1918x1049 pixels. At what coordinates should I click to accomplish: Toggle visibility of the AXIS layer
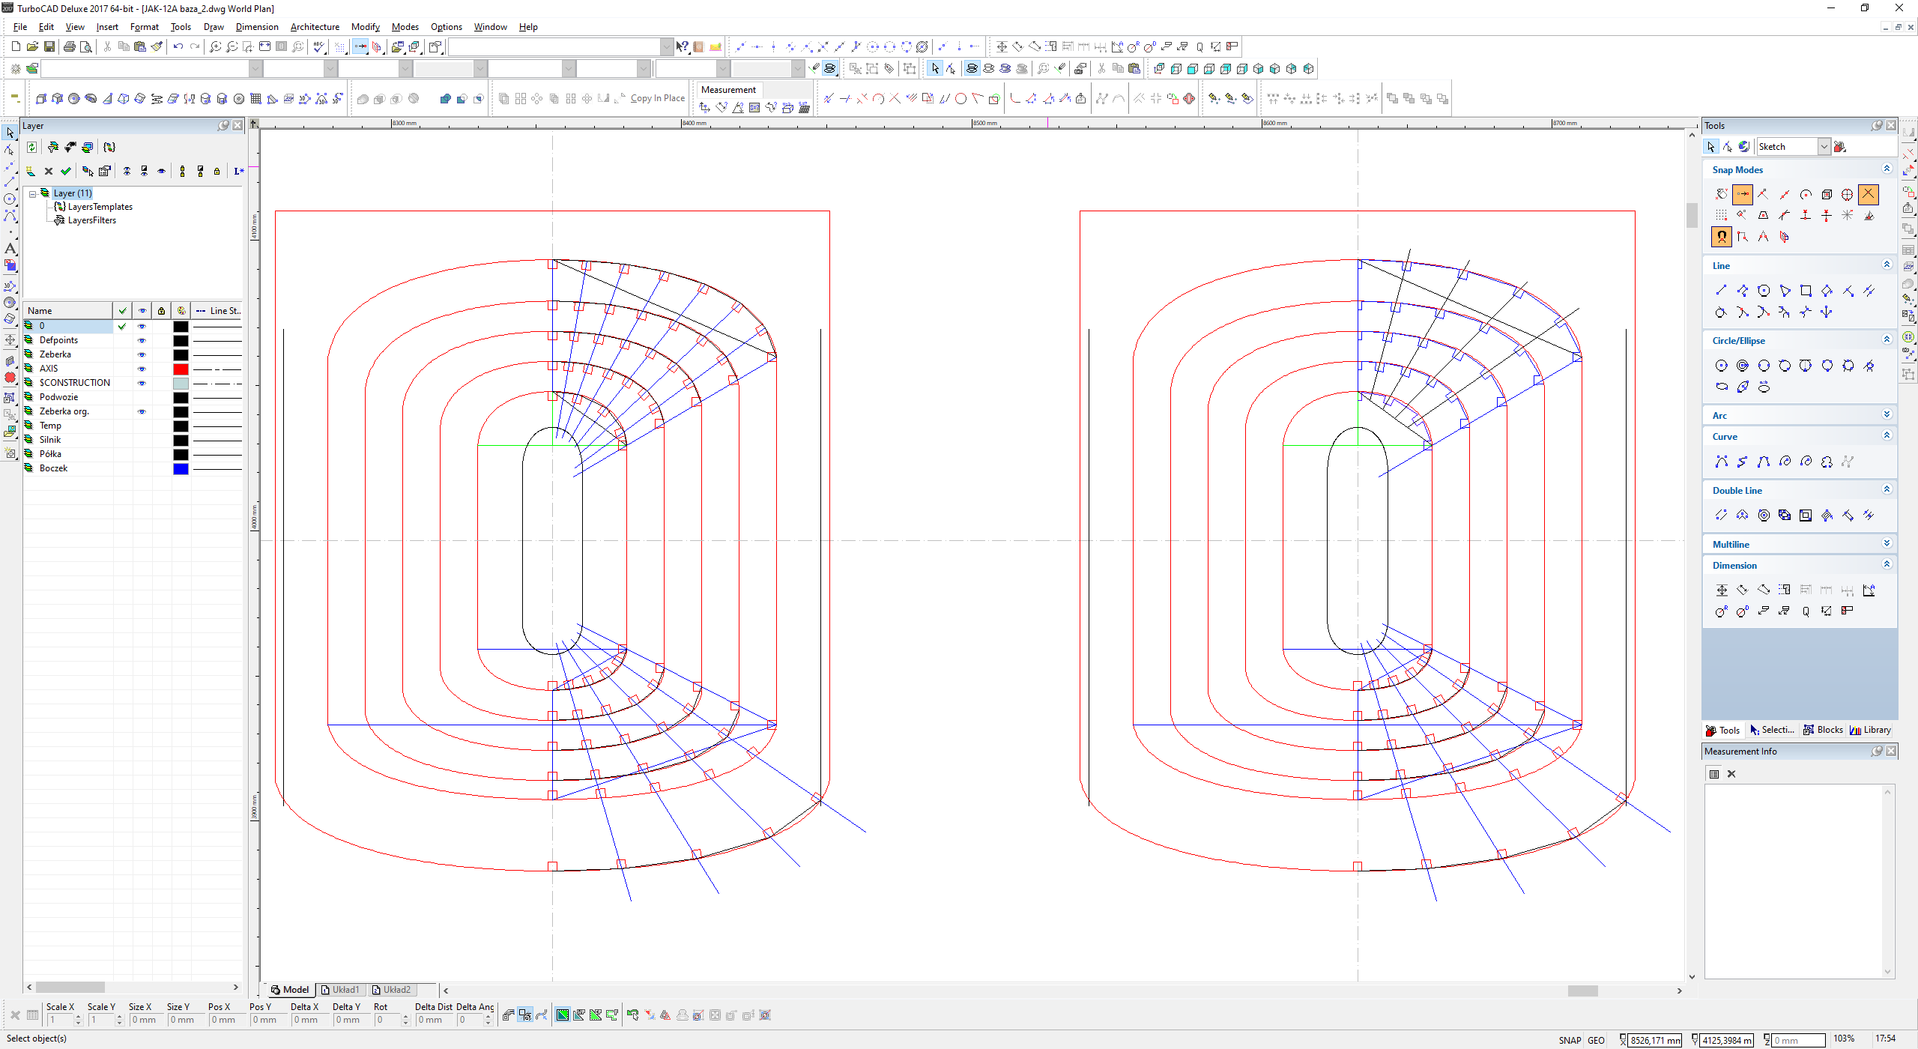coord(142,369)
